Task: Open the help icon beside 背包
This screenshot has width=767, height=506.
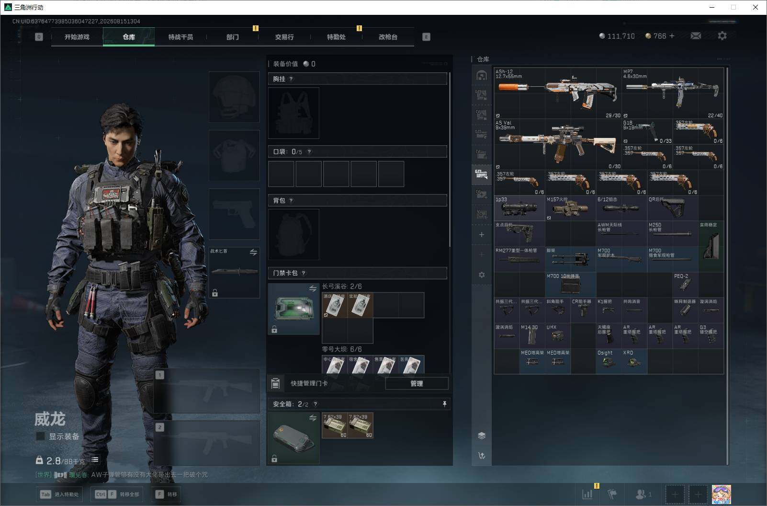Action: point(291,200)
